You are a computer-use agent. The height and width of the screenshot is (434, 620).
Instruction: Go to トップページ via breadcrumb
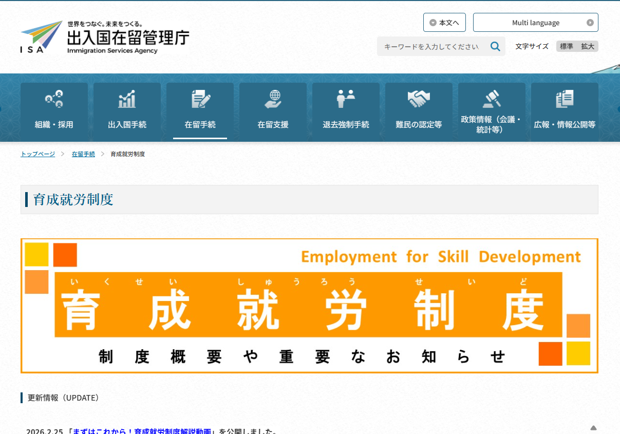tap(38, 154)
